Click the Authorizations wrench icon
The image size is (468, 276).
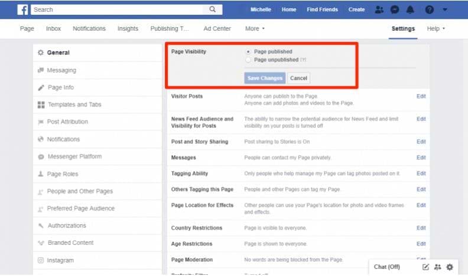click(41, 226)
